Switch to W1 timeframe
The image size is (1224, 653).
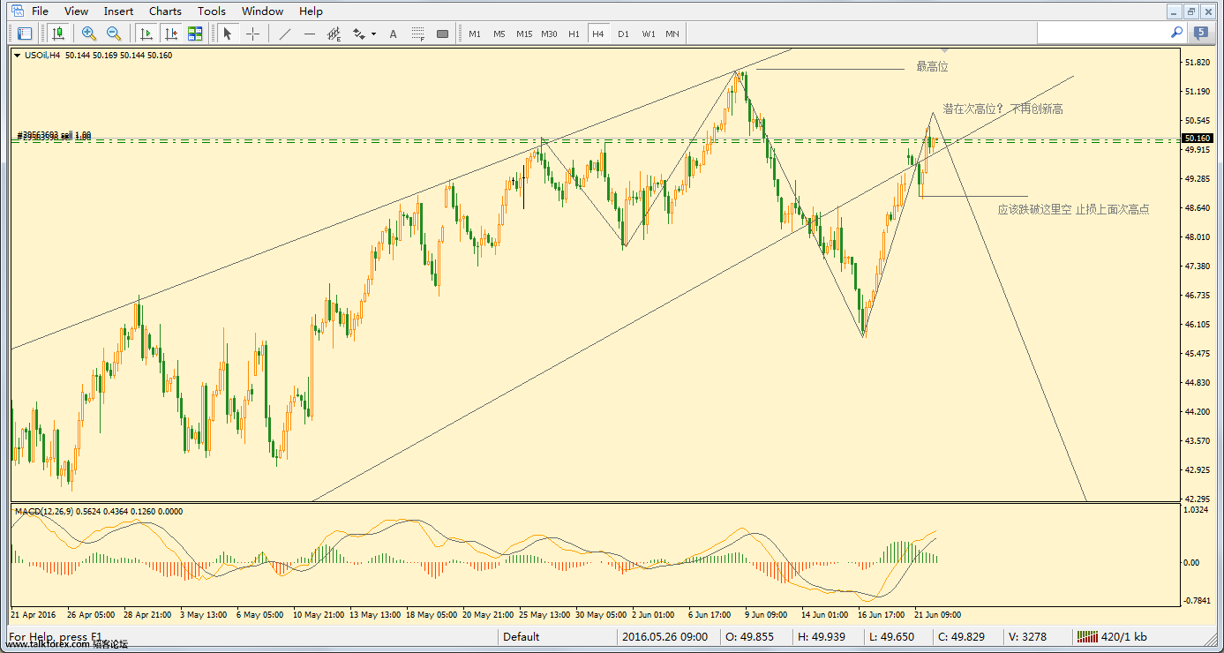[x=649, y=34]
